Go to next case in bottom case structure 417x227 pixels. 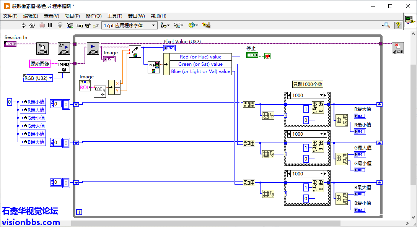pyautogui.click(x=325, y=173)
